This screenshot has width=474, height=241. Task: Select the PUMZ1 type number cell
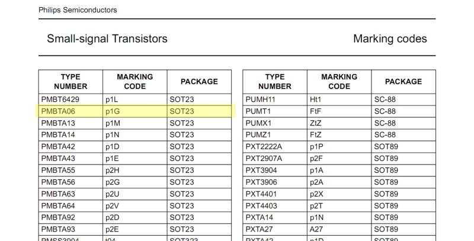258,134
